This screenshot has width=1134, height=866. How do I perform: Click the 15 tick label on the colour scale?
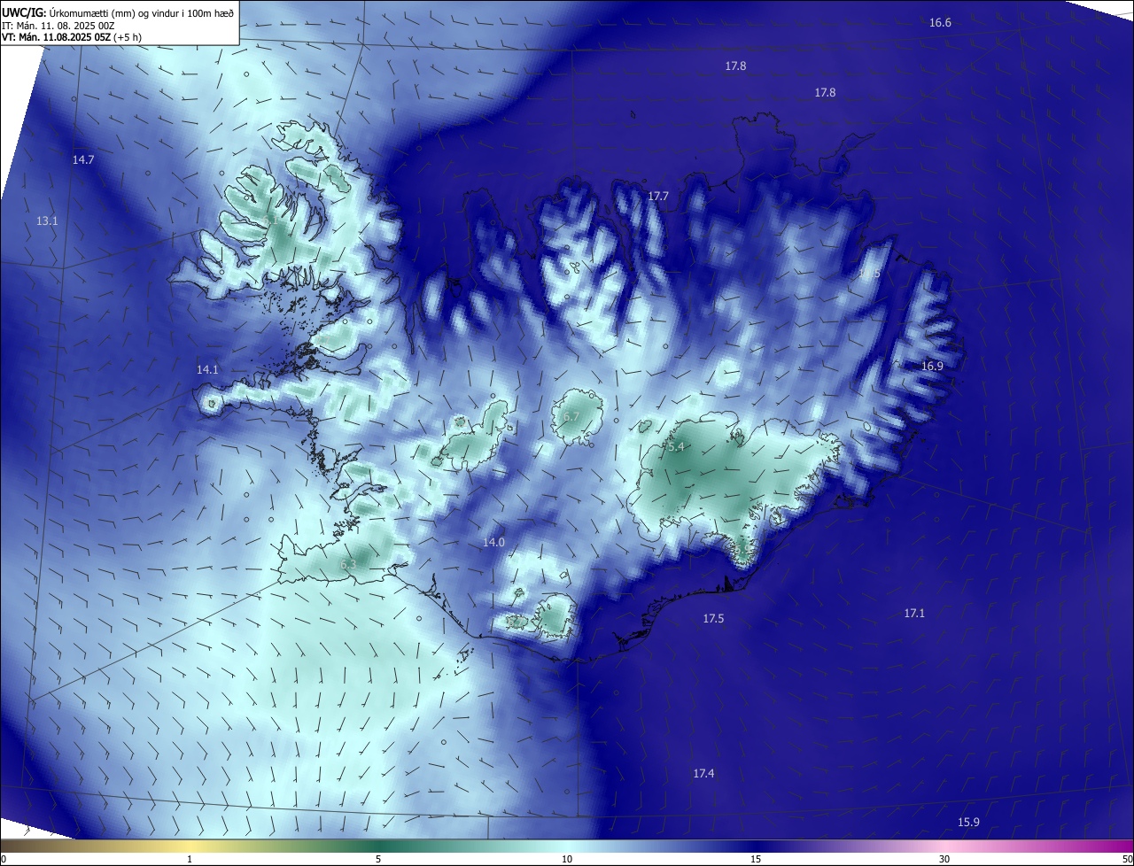point(756,859)
